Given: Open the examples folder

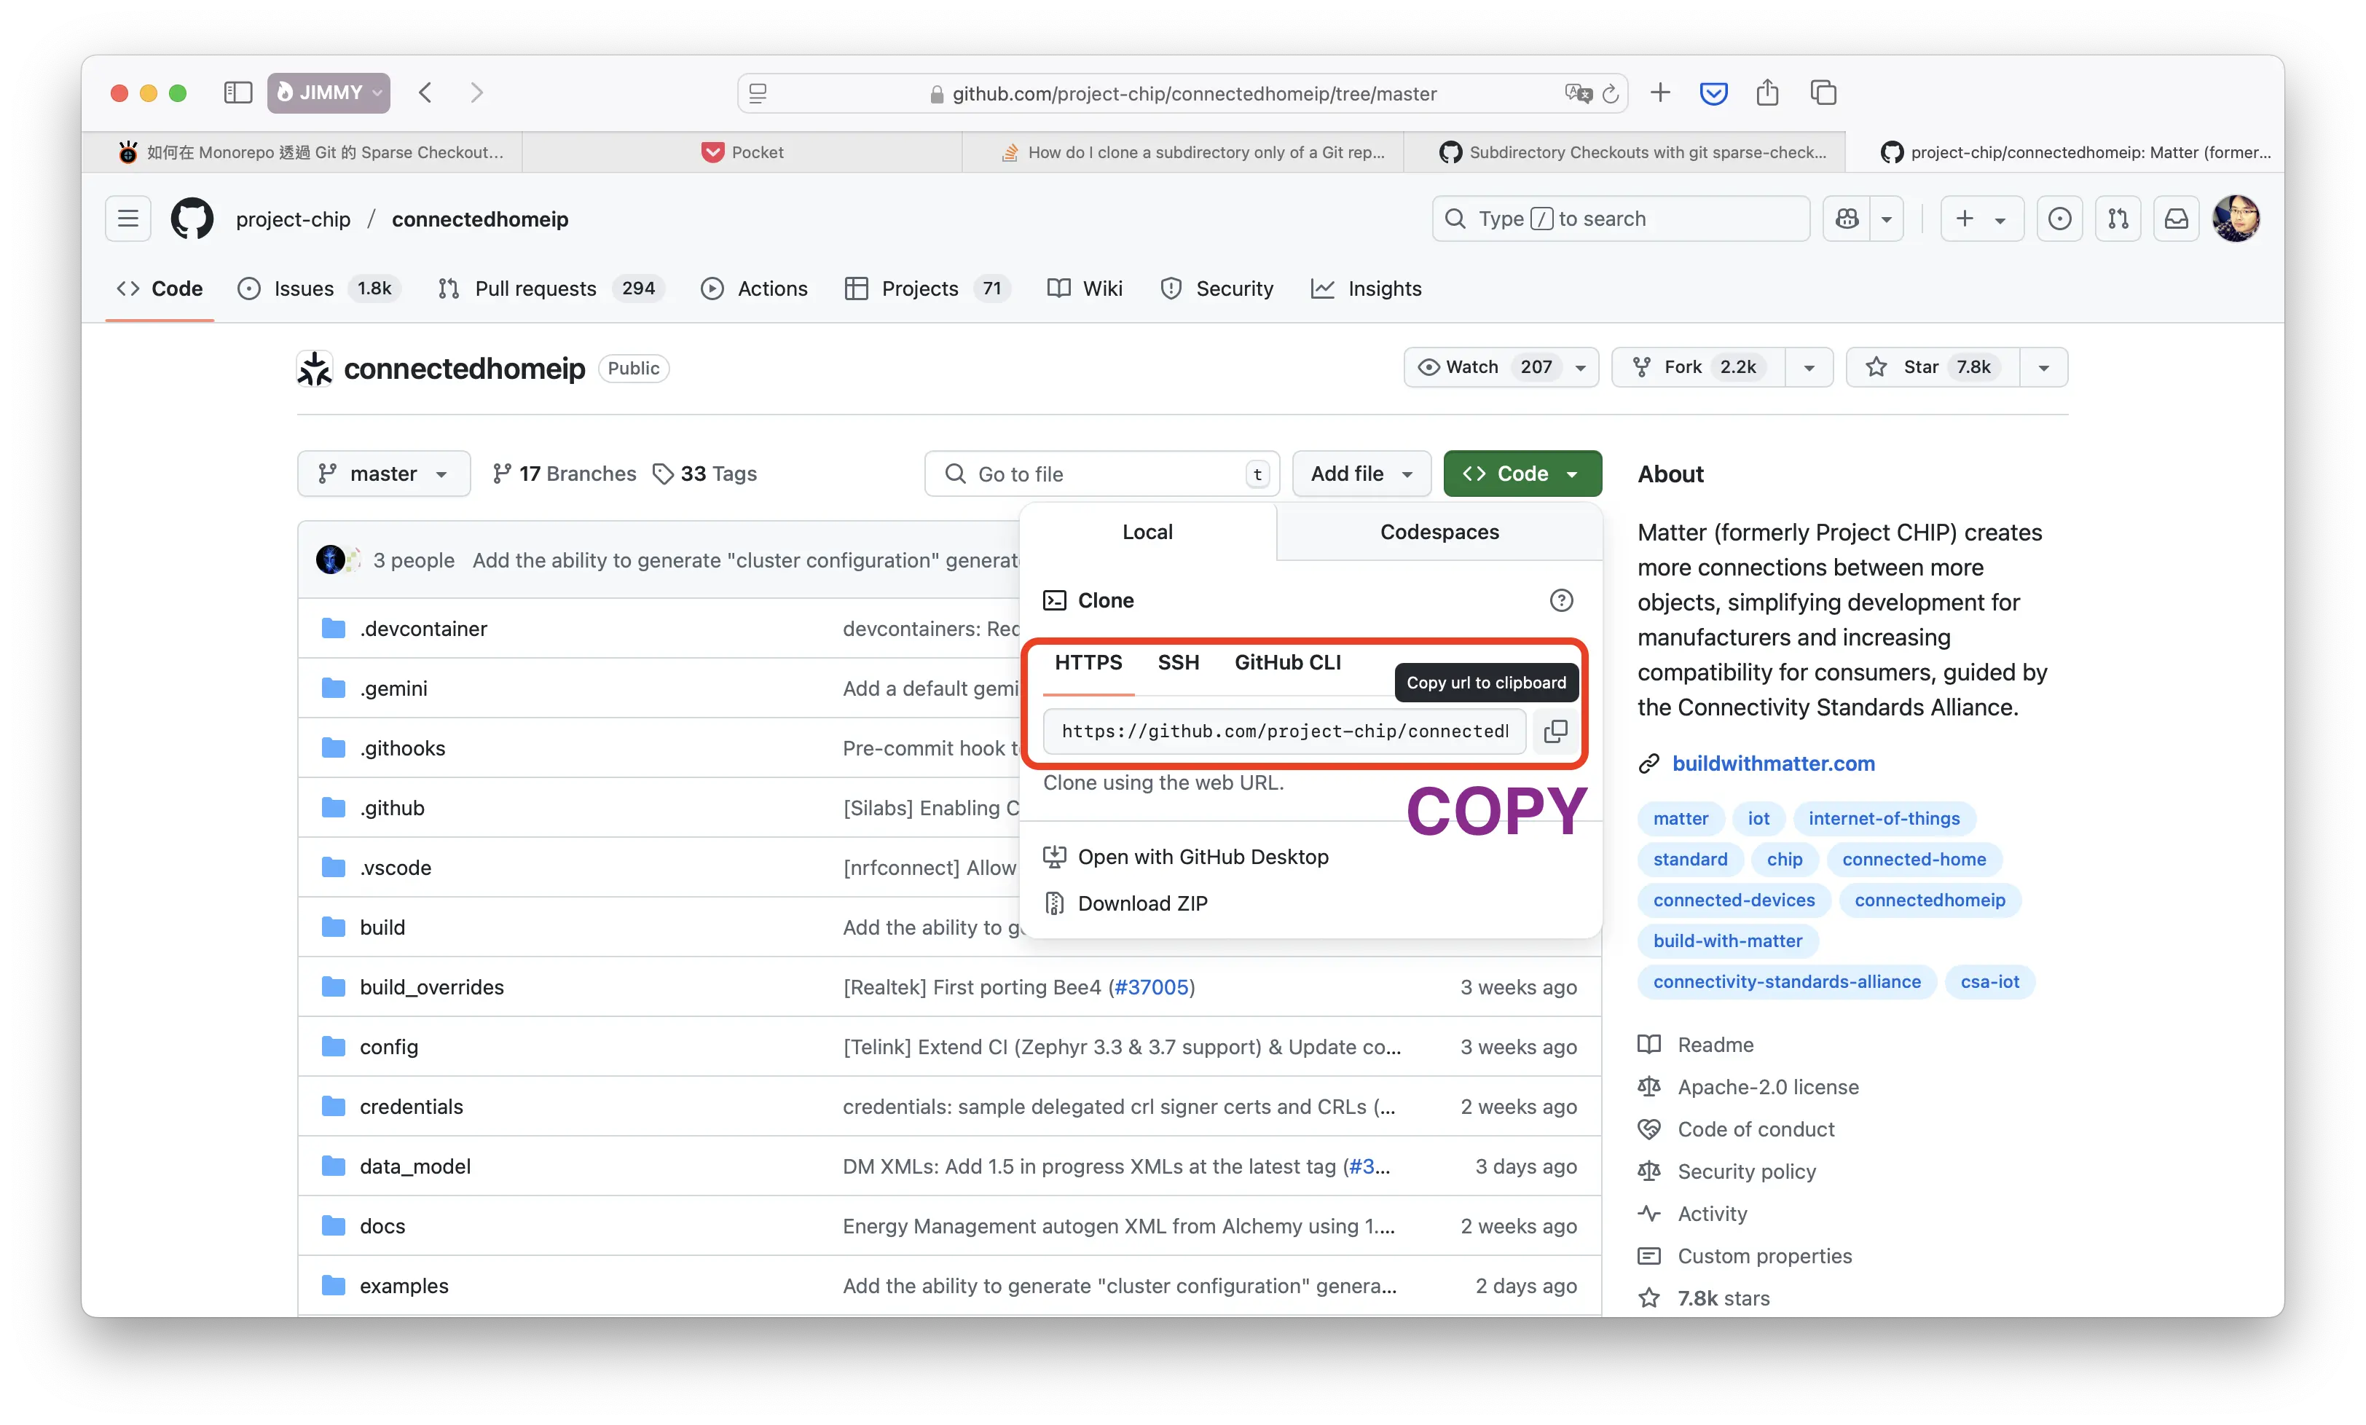Looking at the screenshot, I should tap(403, 1286).
